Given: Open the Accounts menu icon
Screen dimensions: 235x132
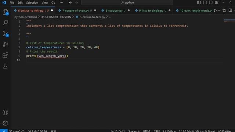Looking at the screenshot, I should tap(6, 113).
